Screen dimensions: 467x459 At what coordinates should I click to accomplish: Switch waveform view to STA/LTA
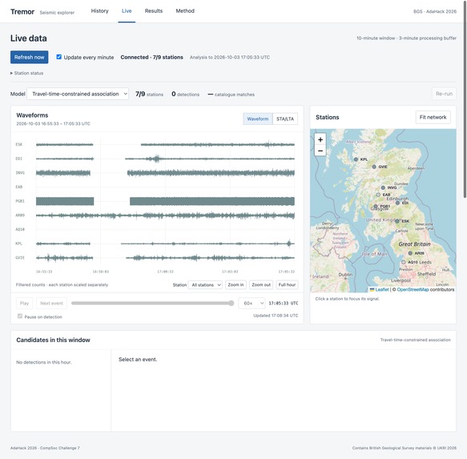(285, 119)
